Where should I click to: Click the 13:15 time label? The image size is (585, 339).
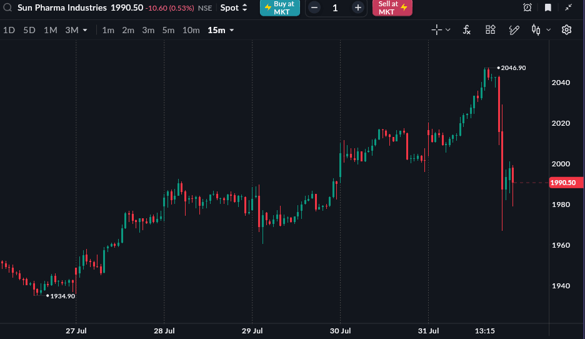point(484,331)
